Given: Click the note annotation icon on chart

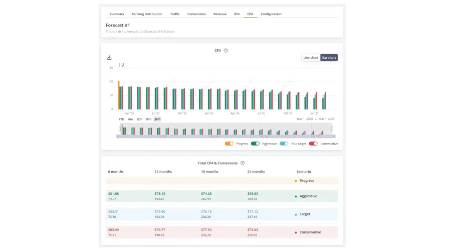Looking at the screenshot, I should pyautogui.click(x=121, y=65).
